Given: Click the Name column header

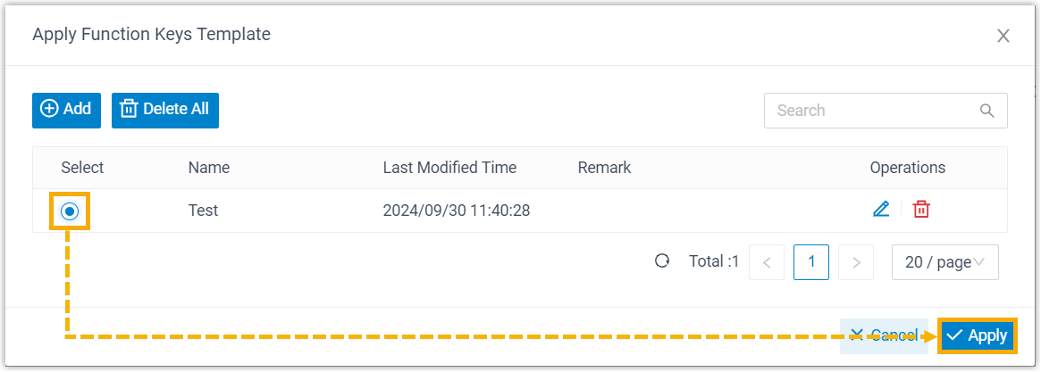Looking at the screenshot, I should tap(209, 168).
